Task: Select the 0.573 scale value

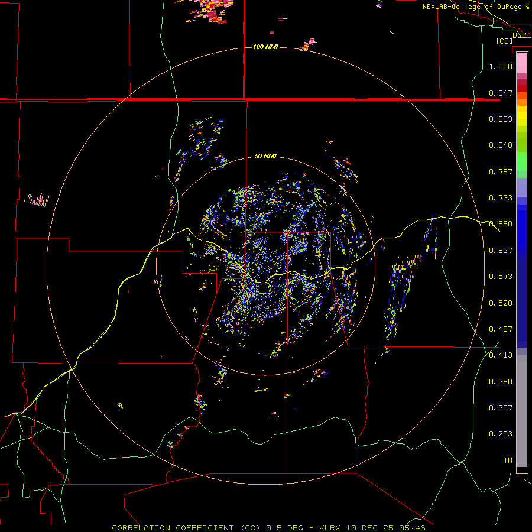Action: [501, 277]
